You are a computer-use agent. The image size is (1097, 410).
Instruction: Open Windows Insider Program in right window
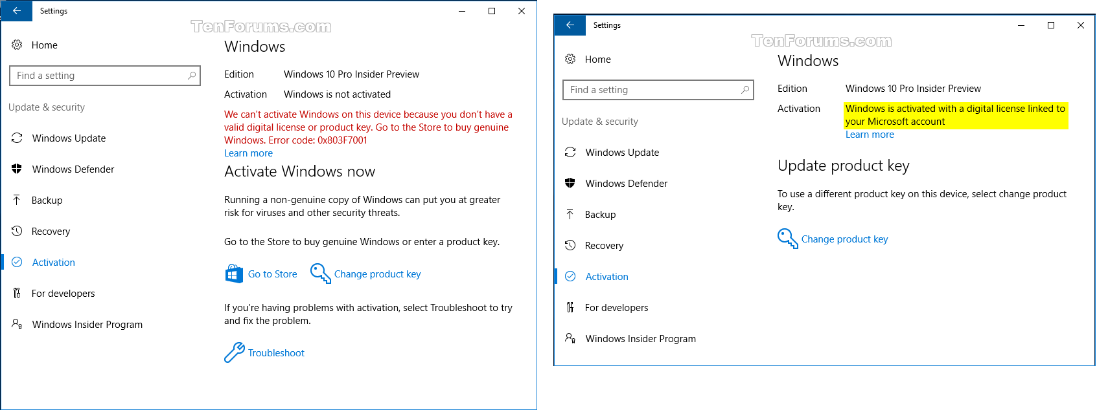[x=640, y=339]
